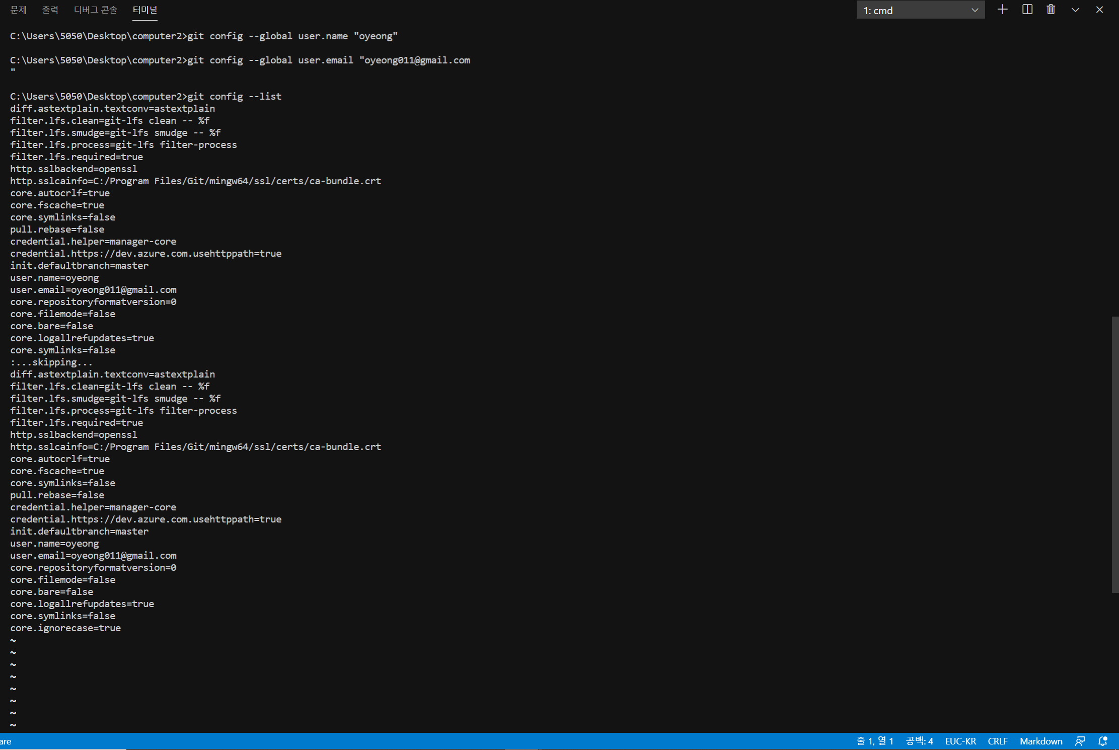Split the terminal pane

click(1027, 10)
